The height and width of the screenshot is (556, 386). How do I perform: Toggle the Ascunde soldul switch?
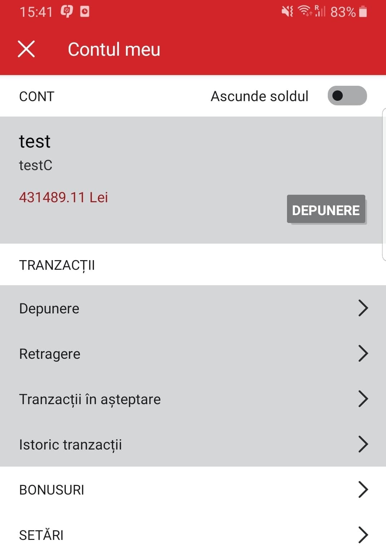[347, 96]
